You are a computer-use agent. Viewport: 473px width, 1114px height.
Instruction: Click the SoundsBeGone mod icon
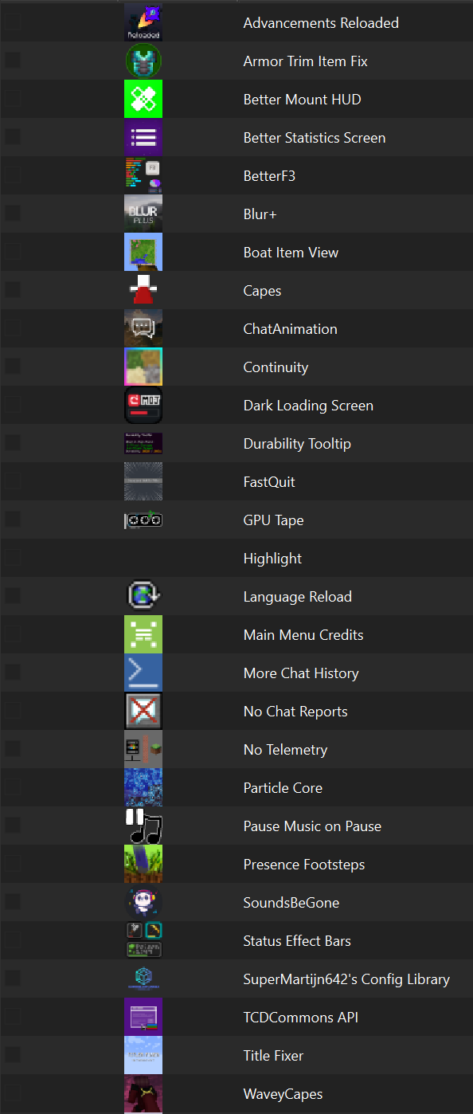point(143,902)
